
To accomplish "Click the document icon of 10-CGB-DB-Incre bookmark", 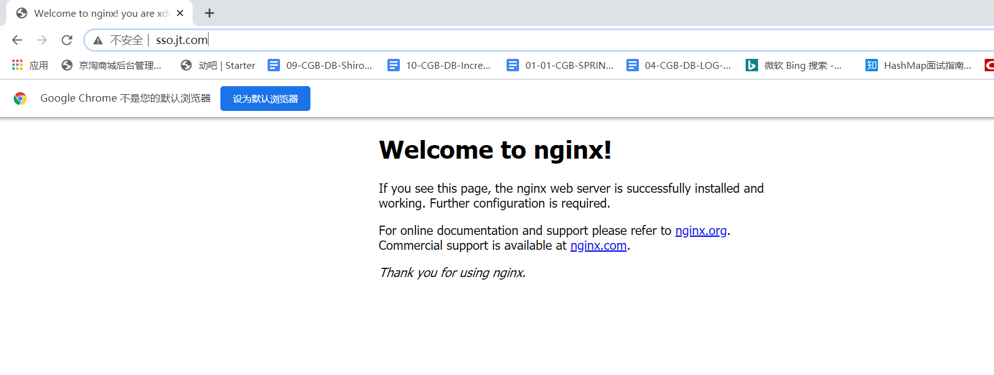I will click(394, 65).
